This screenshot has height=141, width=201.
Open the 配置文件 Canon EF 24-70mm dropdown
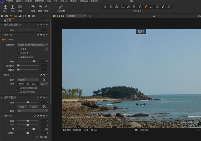click(32, 45)
